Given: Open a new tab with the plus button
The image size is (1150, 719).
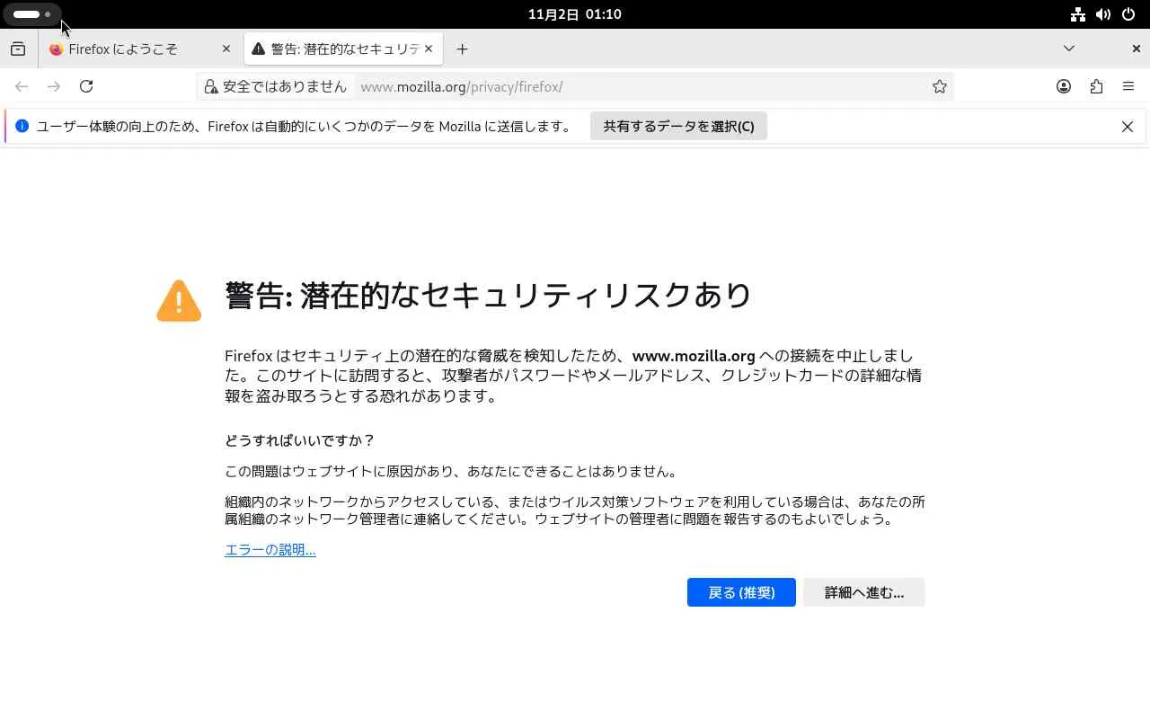Looking at the screenshot, I should [462, 49].
